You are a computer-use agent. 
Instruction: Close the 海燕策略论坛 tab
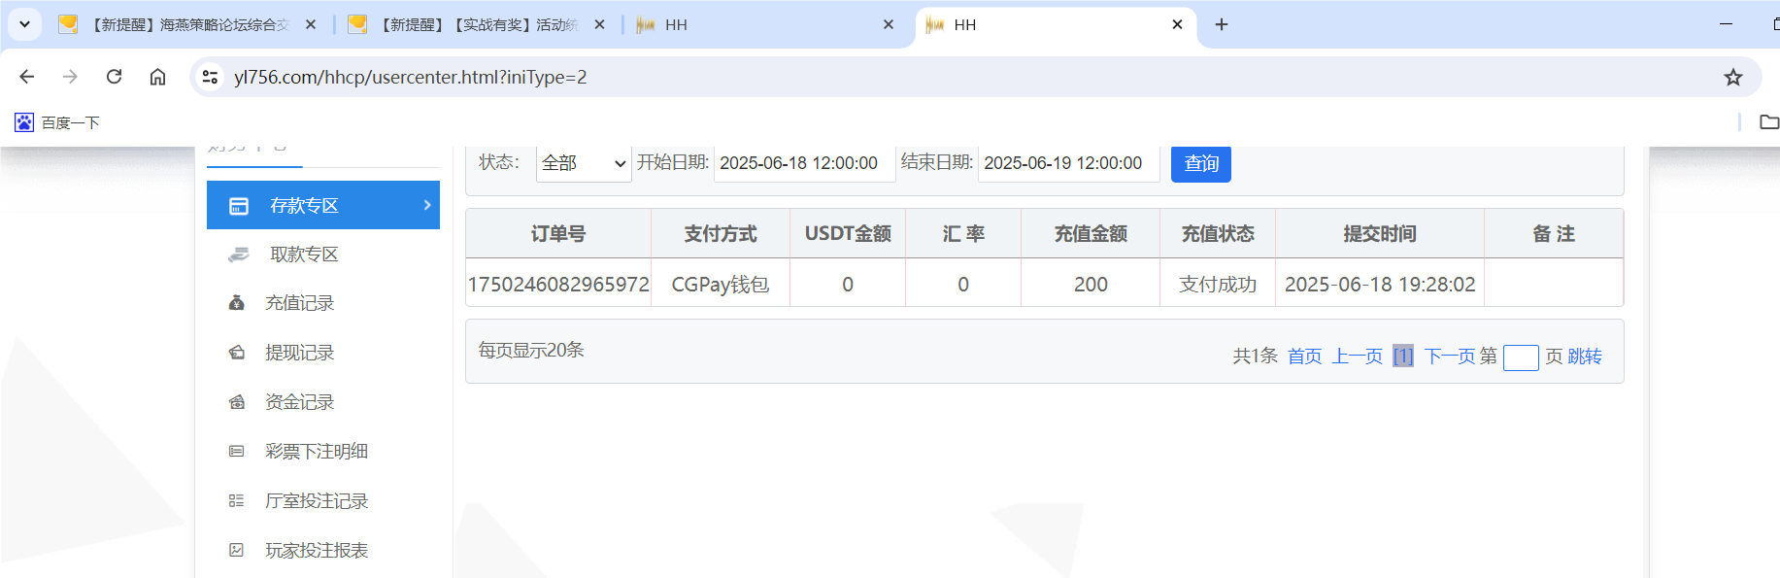(x=311, y=24)
